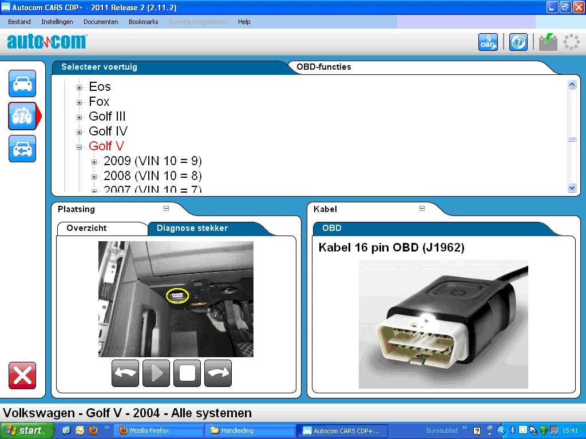Expand the Fox tree node
The width and height of the screenshot is (586, 439).
tap(79, 103)
